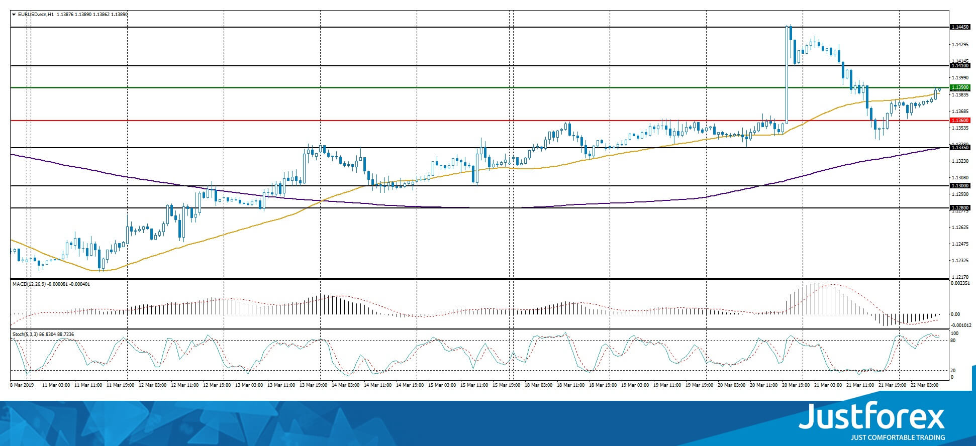The height and width of the screenshot is (446, 976).
Task: Click the 0.002351 MACD scale value
Action: pos(960,283)
